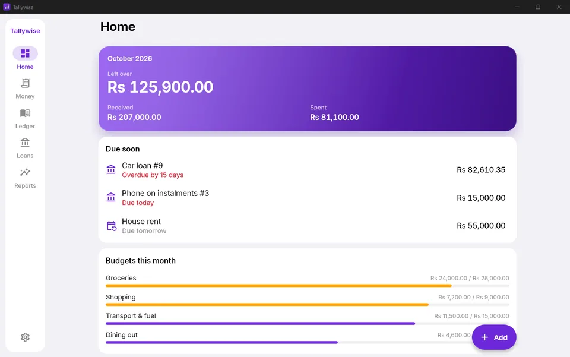Image resolution: width=570 pixels, height=357 pixels.
Task: Click the Transport & fuel budget label
Action: point(131,316)
